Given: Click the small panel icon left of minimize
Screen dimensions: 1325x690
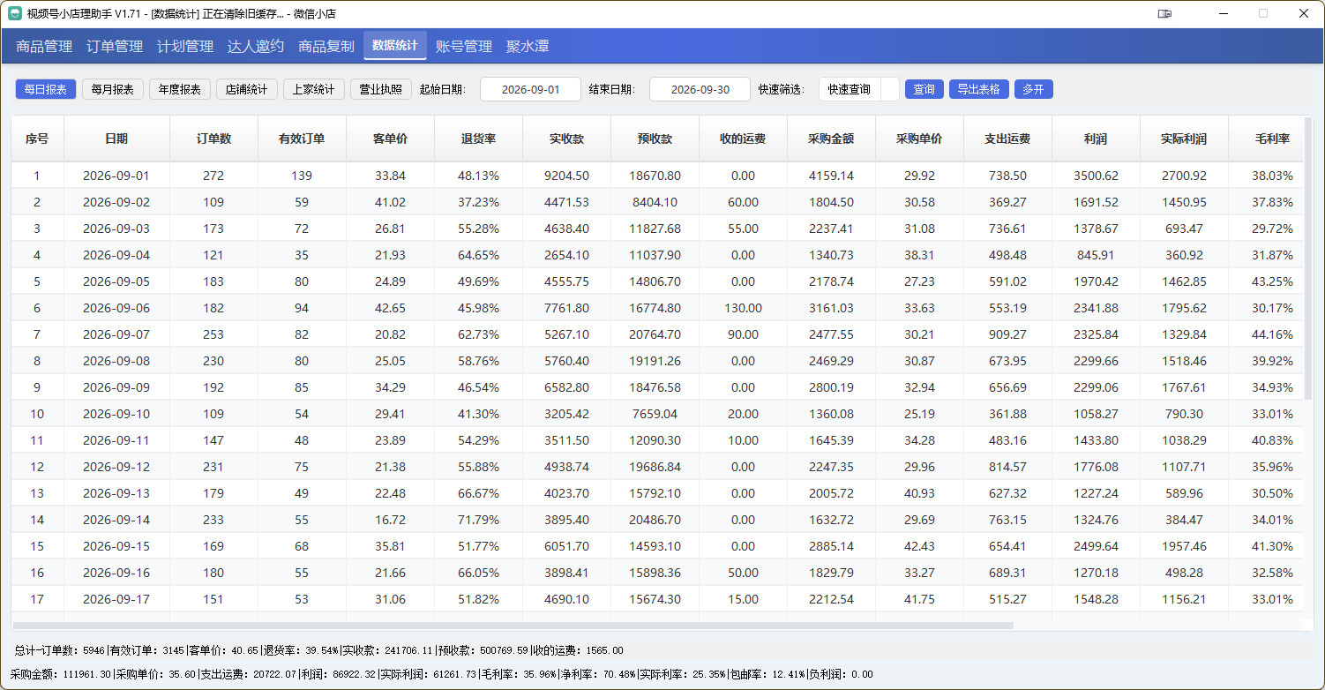Looking at the screenshot, I should click(1164, 14).
